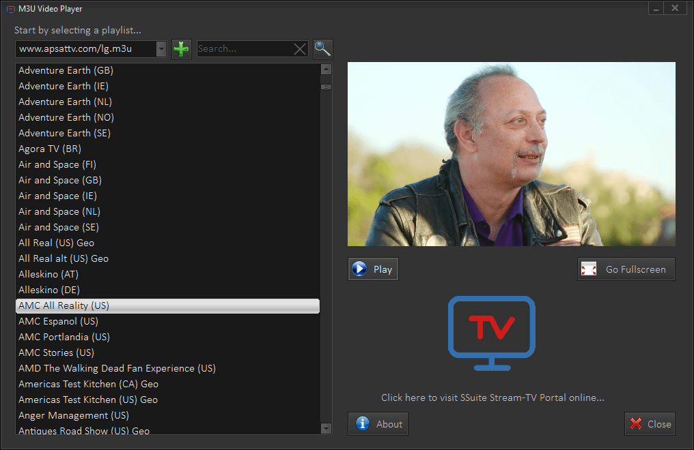694x450 pixels.
Task: Click the video preview area
Action: [511, 154]
